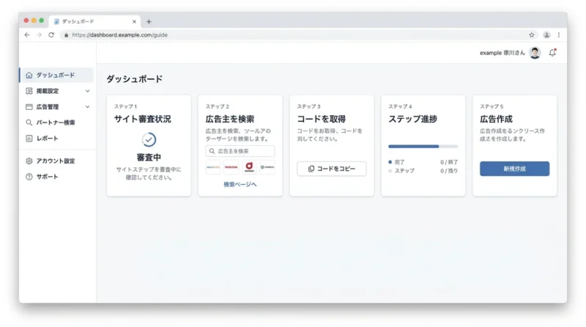Click the copy icon in コードをコピー button
This screenshot has width=586, height=327.
[311, 169]
